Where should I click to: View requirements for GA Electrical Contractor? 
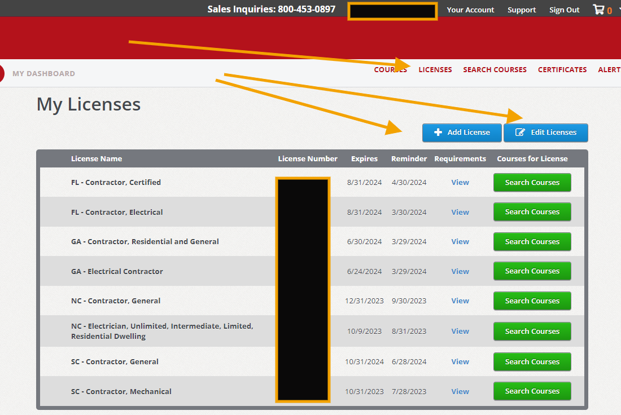pos(460,271)
